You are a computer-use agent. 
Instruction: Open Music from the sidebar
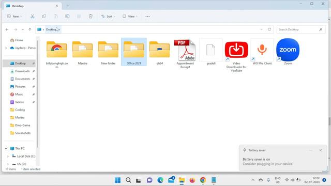(19, 94)
